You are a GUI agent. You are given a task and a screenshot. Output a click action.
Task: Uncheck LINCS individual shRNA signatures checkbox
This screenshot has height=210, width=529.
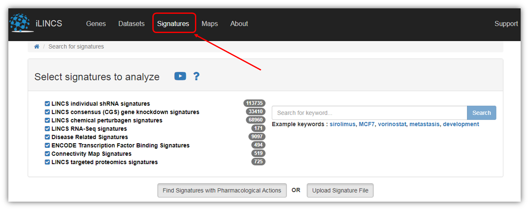click(x=47, y=104)
